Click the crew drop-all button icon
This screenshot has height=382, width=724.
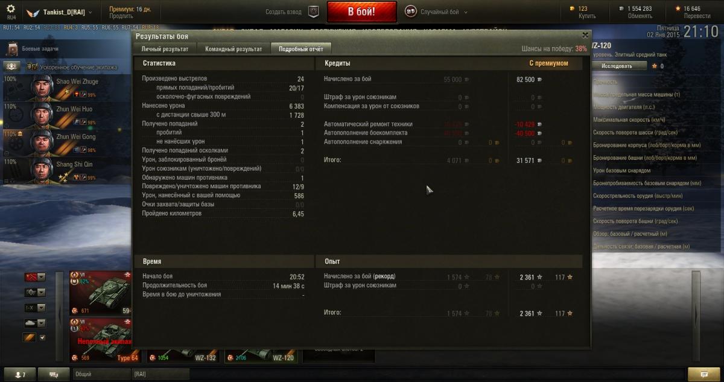tap(12, 66)
